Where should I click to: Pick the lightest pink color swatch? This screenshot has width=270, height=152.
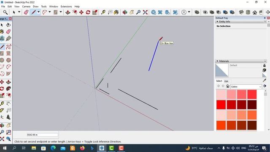221,94
